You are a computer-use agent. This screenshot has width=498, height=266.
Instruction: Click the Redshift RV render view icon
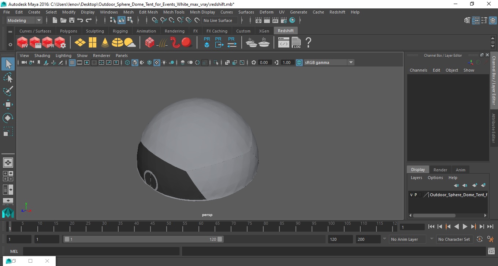(x=23, y=43)
